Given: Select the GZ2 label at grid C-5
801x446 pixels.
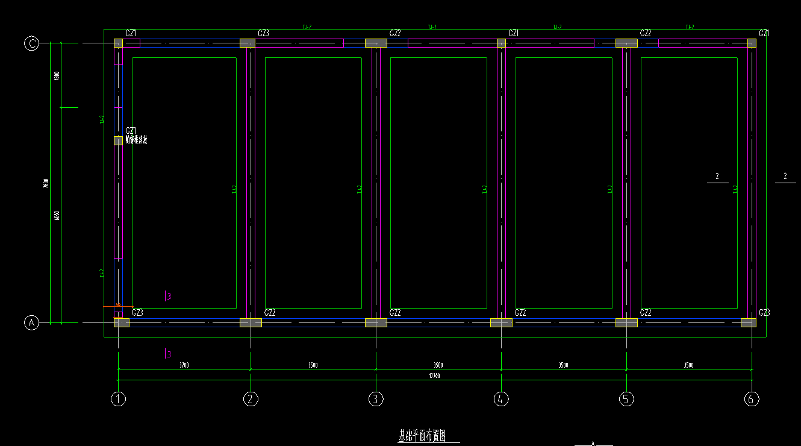Looking at the screenshot, I should coord(646,33).
